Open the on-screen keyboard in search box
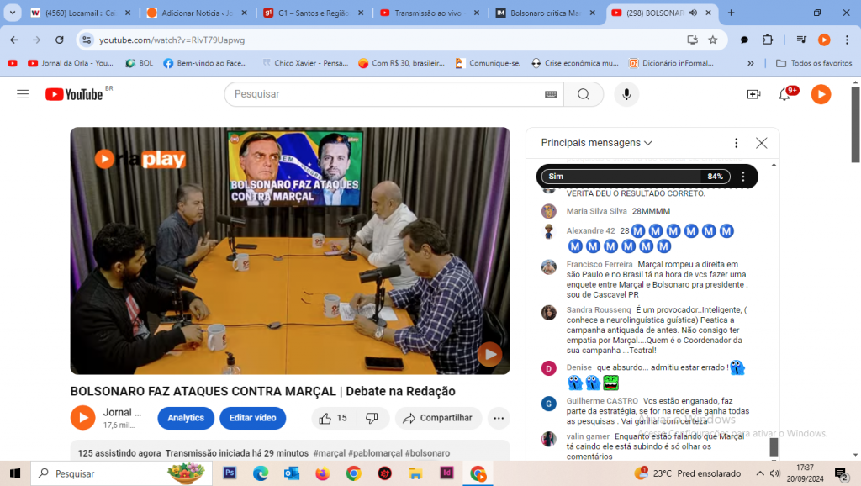Viewport: 861px width, 486px height. coord(551,94)
